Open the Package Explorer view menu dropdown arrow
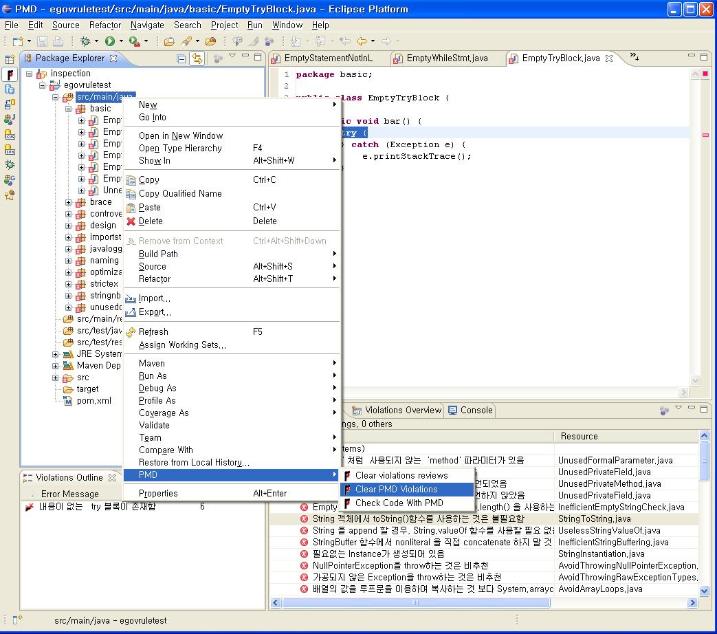717x634 pixels. [232, 57]
